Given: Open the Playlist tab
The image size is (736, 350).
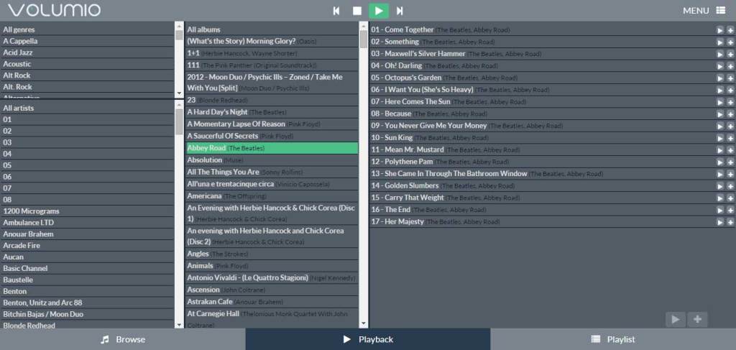Looking at the screenshot, I should pyautogui.click(x=612, y=339).
